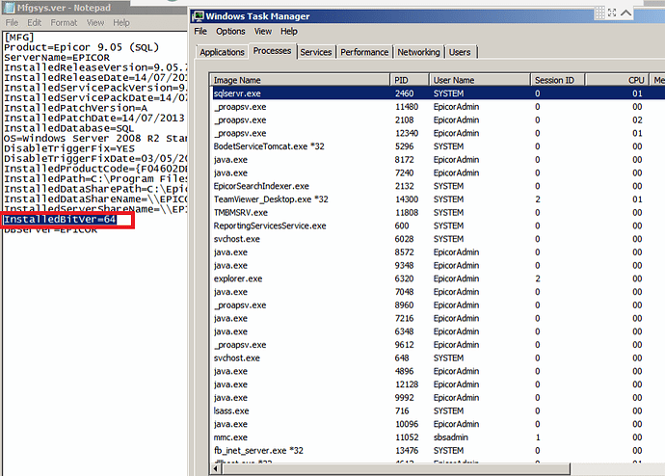Select java.exe with PID 8572

point(439,252)
